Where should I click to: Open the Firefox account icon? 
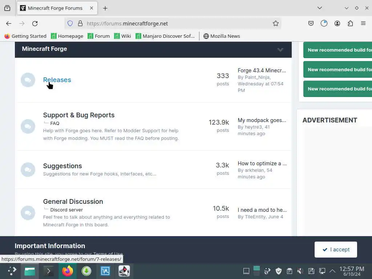[337, 24]
